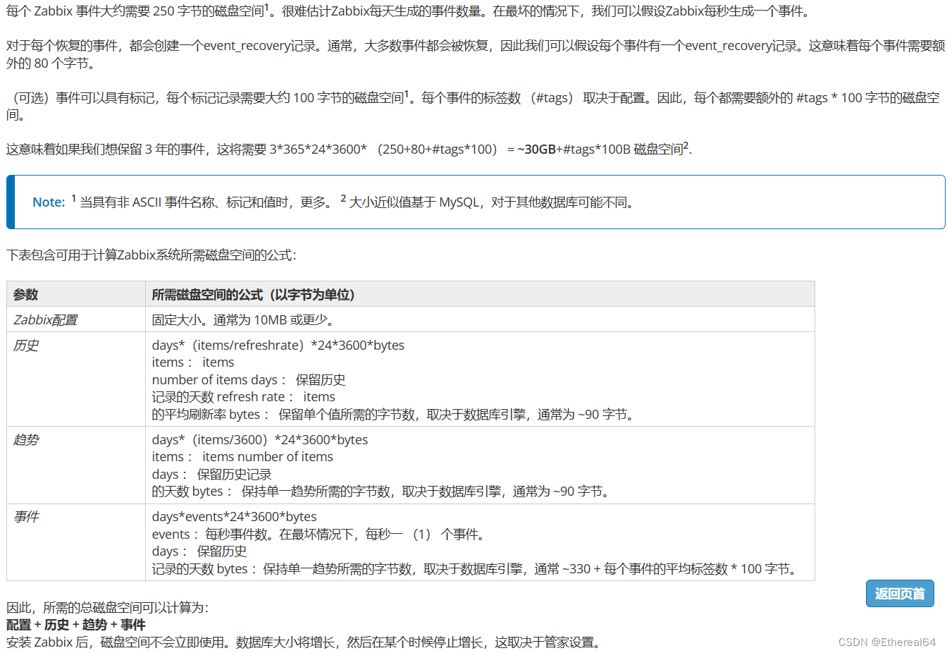Click the line starting 的天数 bytes
Screen dimensions: 947x653
pyautogui.click(x=382, y=491)
